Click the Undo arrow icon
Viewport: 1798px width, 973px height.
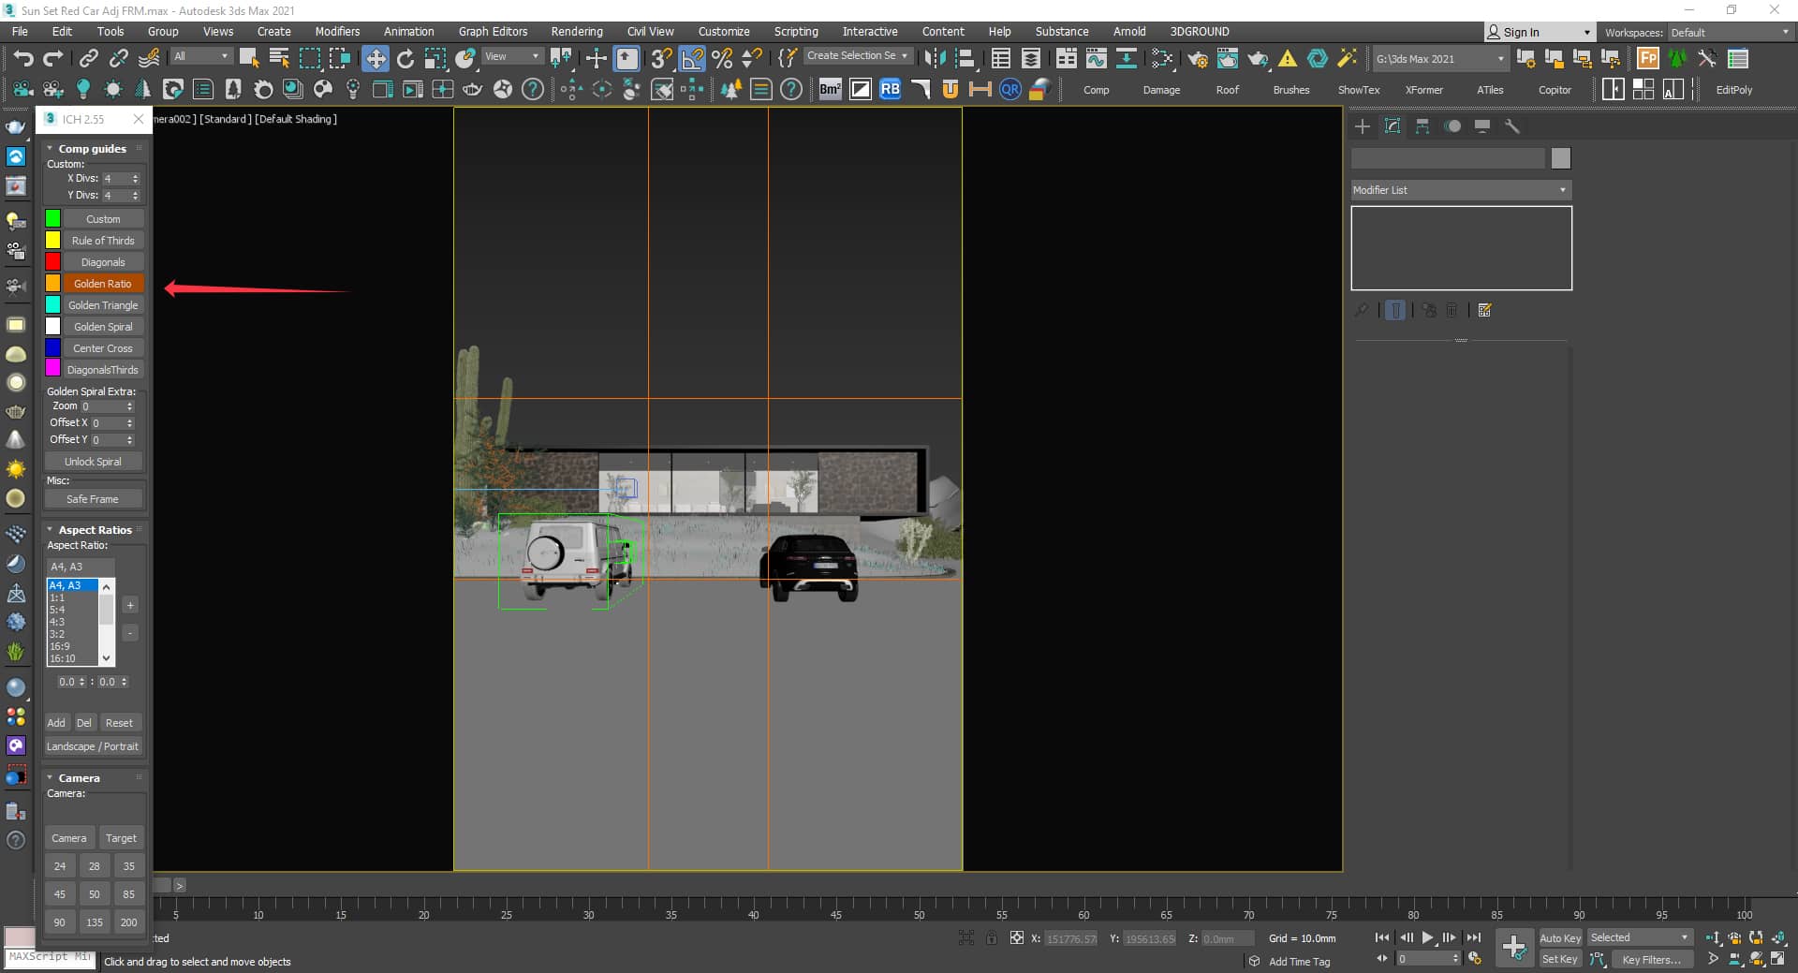coord(22,59)
